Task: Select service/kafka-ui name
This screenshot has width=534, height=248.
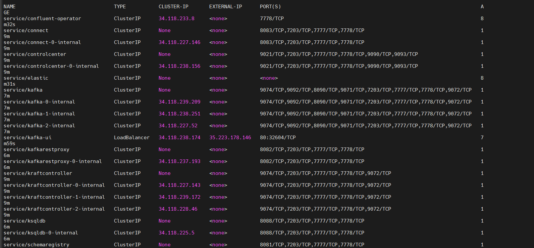Action: coord(27,138)
